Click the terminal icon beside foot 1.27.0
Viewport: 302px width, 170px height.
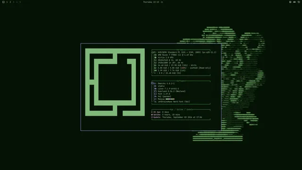click(x=156, y=94)
